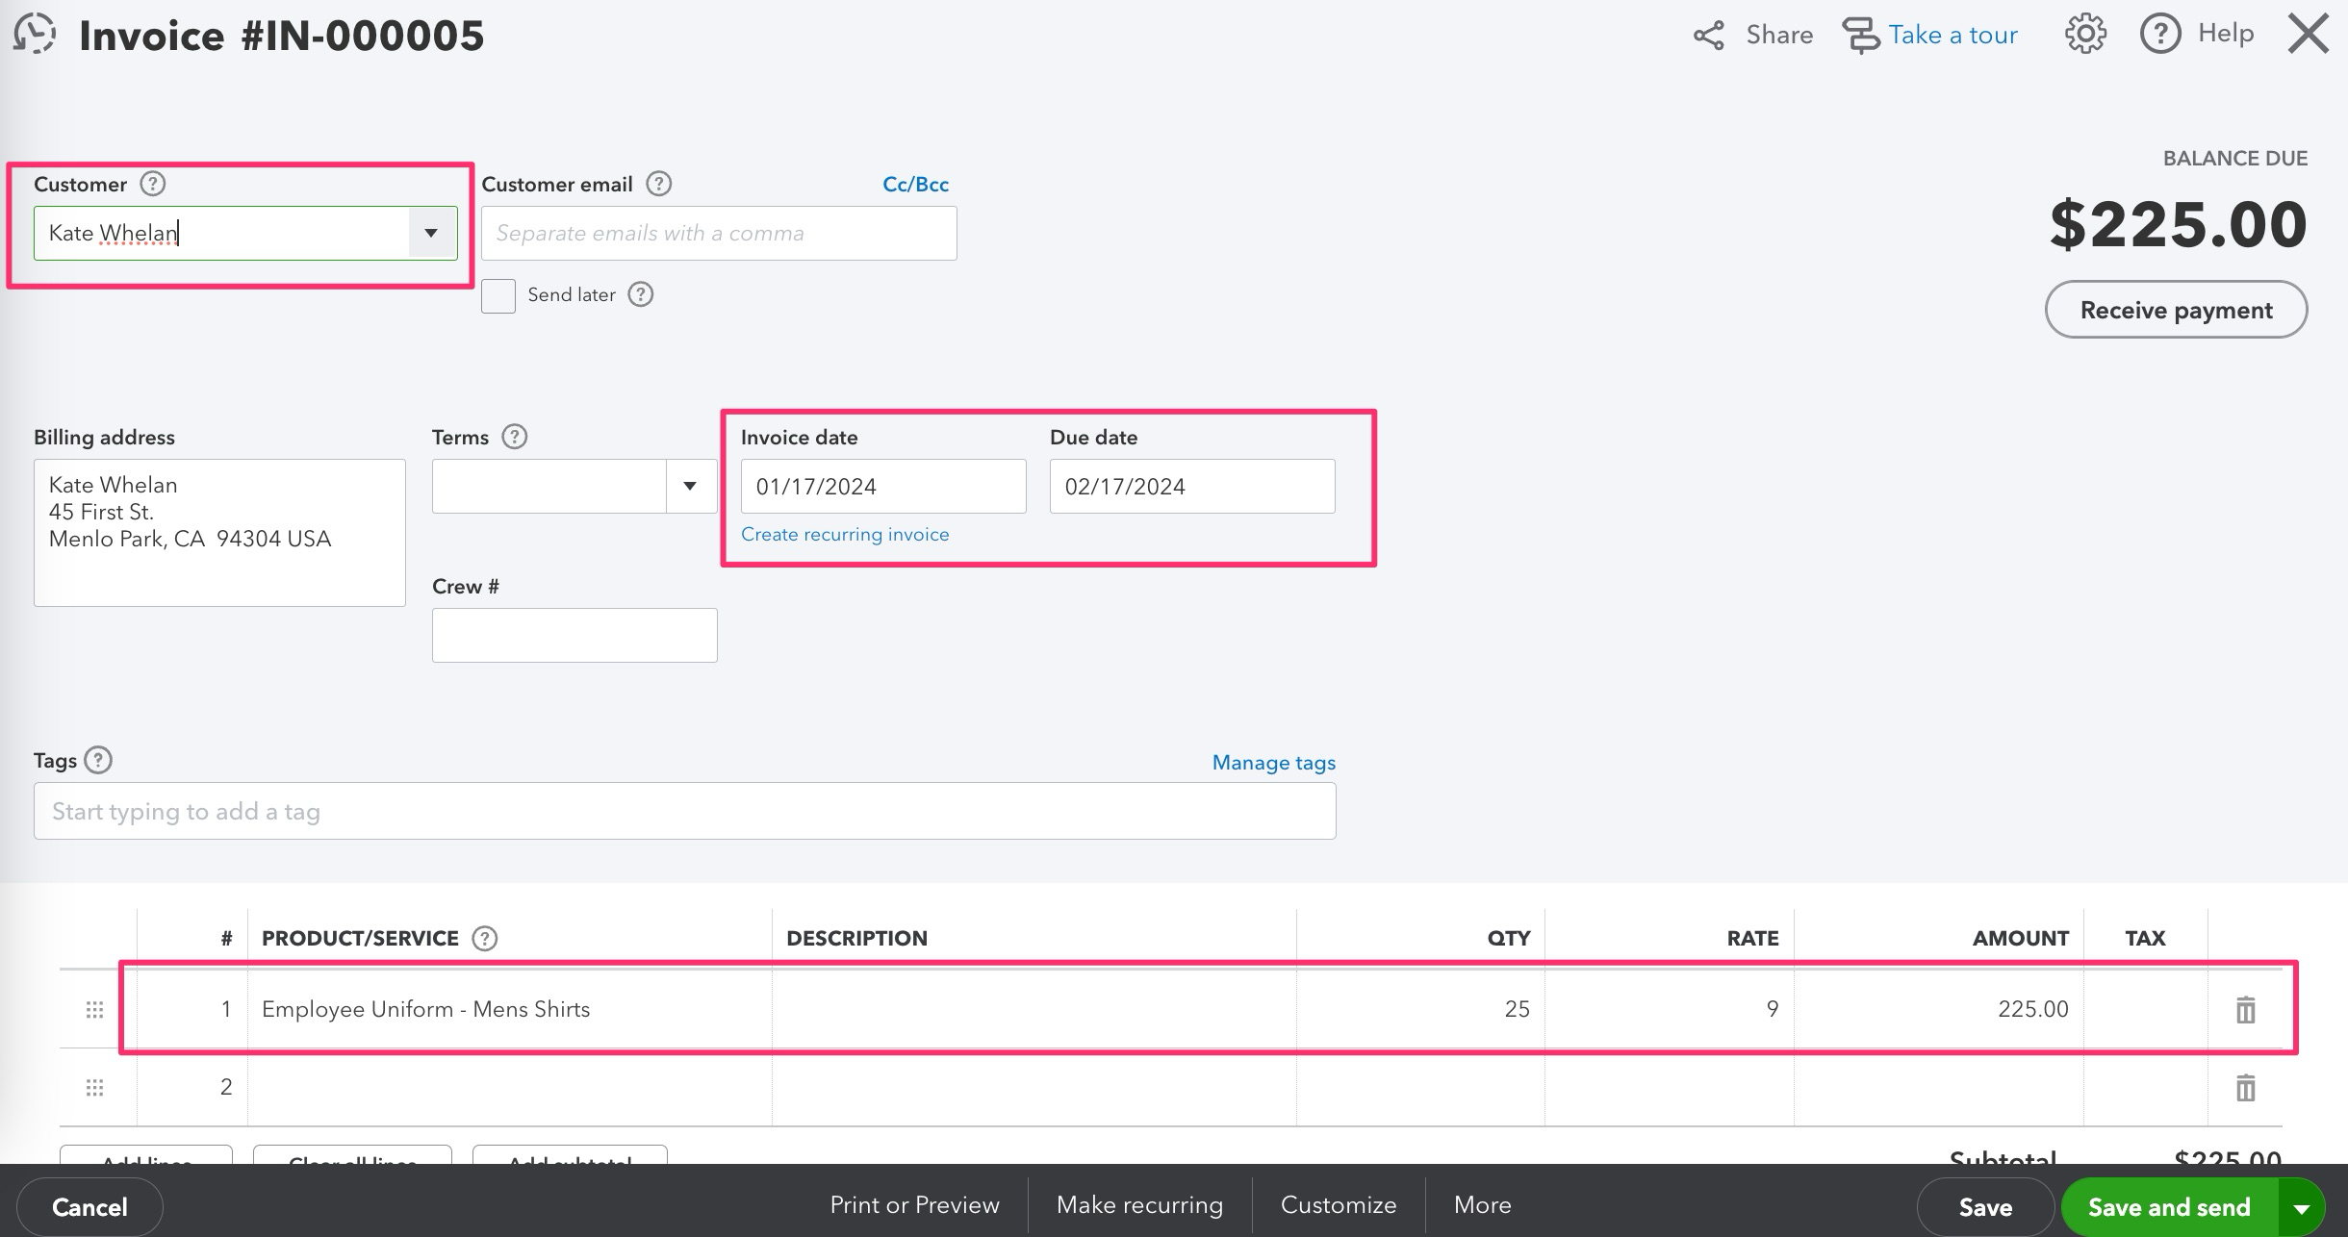Screen dimensions: 2348x1237
Task: Click the Help icon
Action: [2161, 33]
